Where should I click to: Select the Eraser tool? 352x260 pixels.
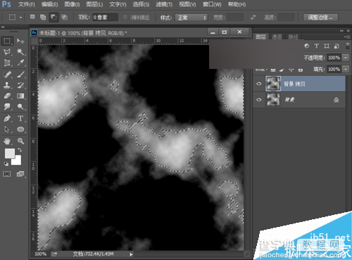(7, 96)
